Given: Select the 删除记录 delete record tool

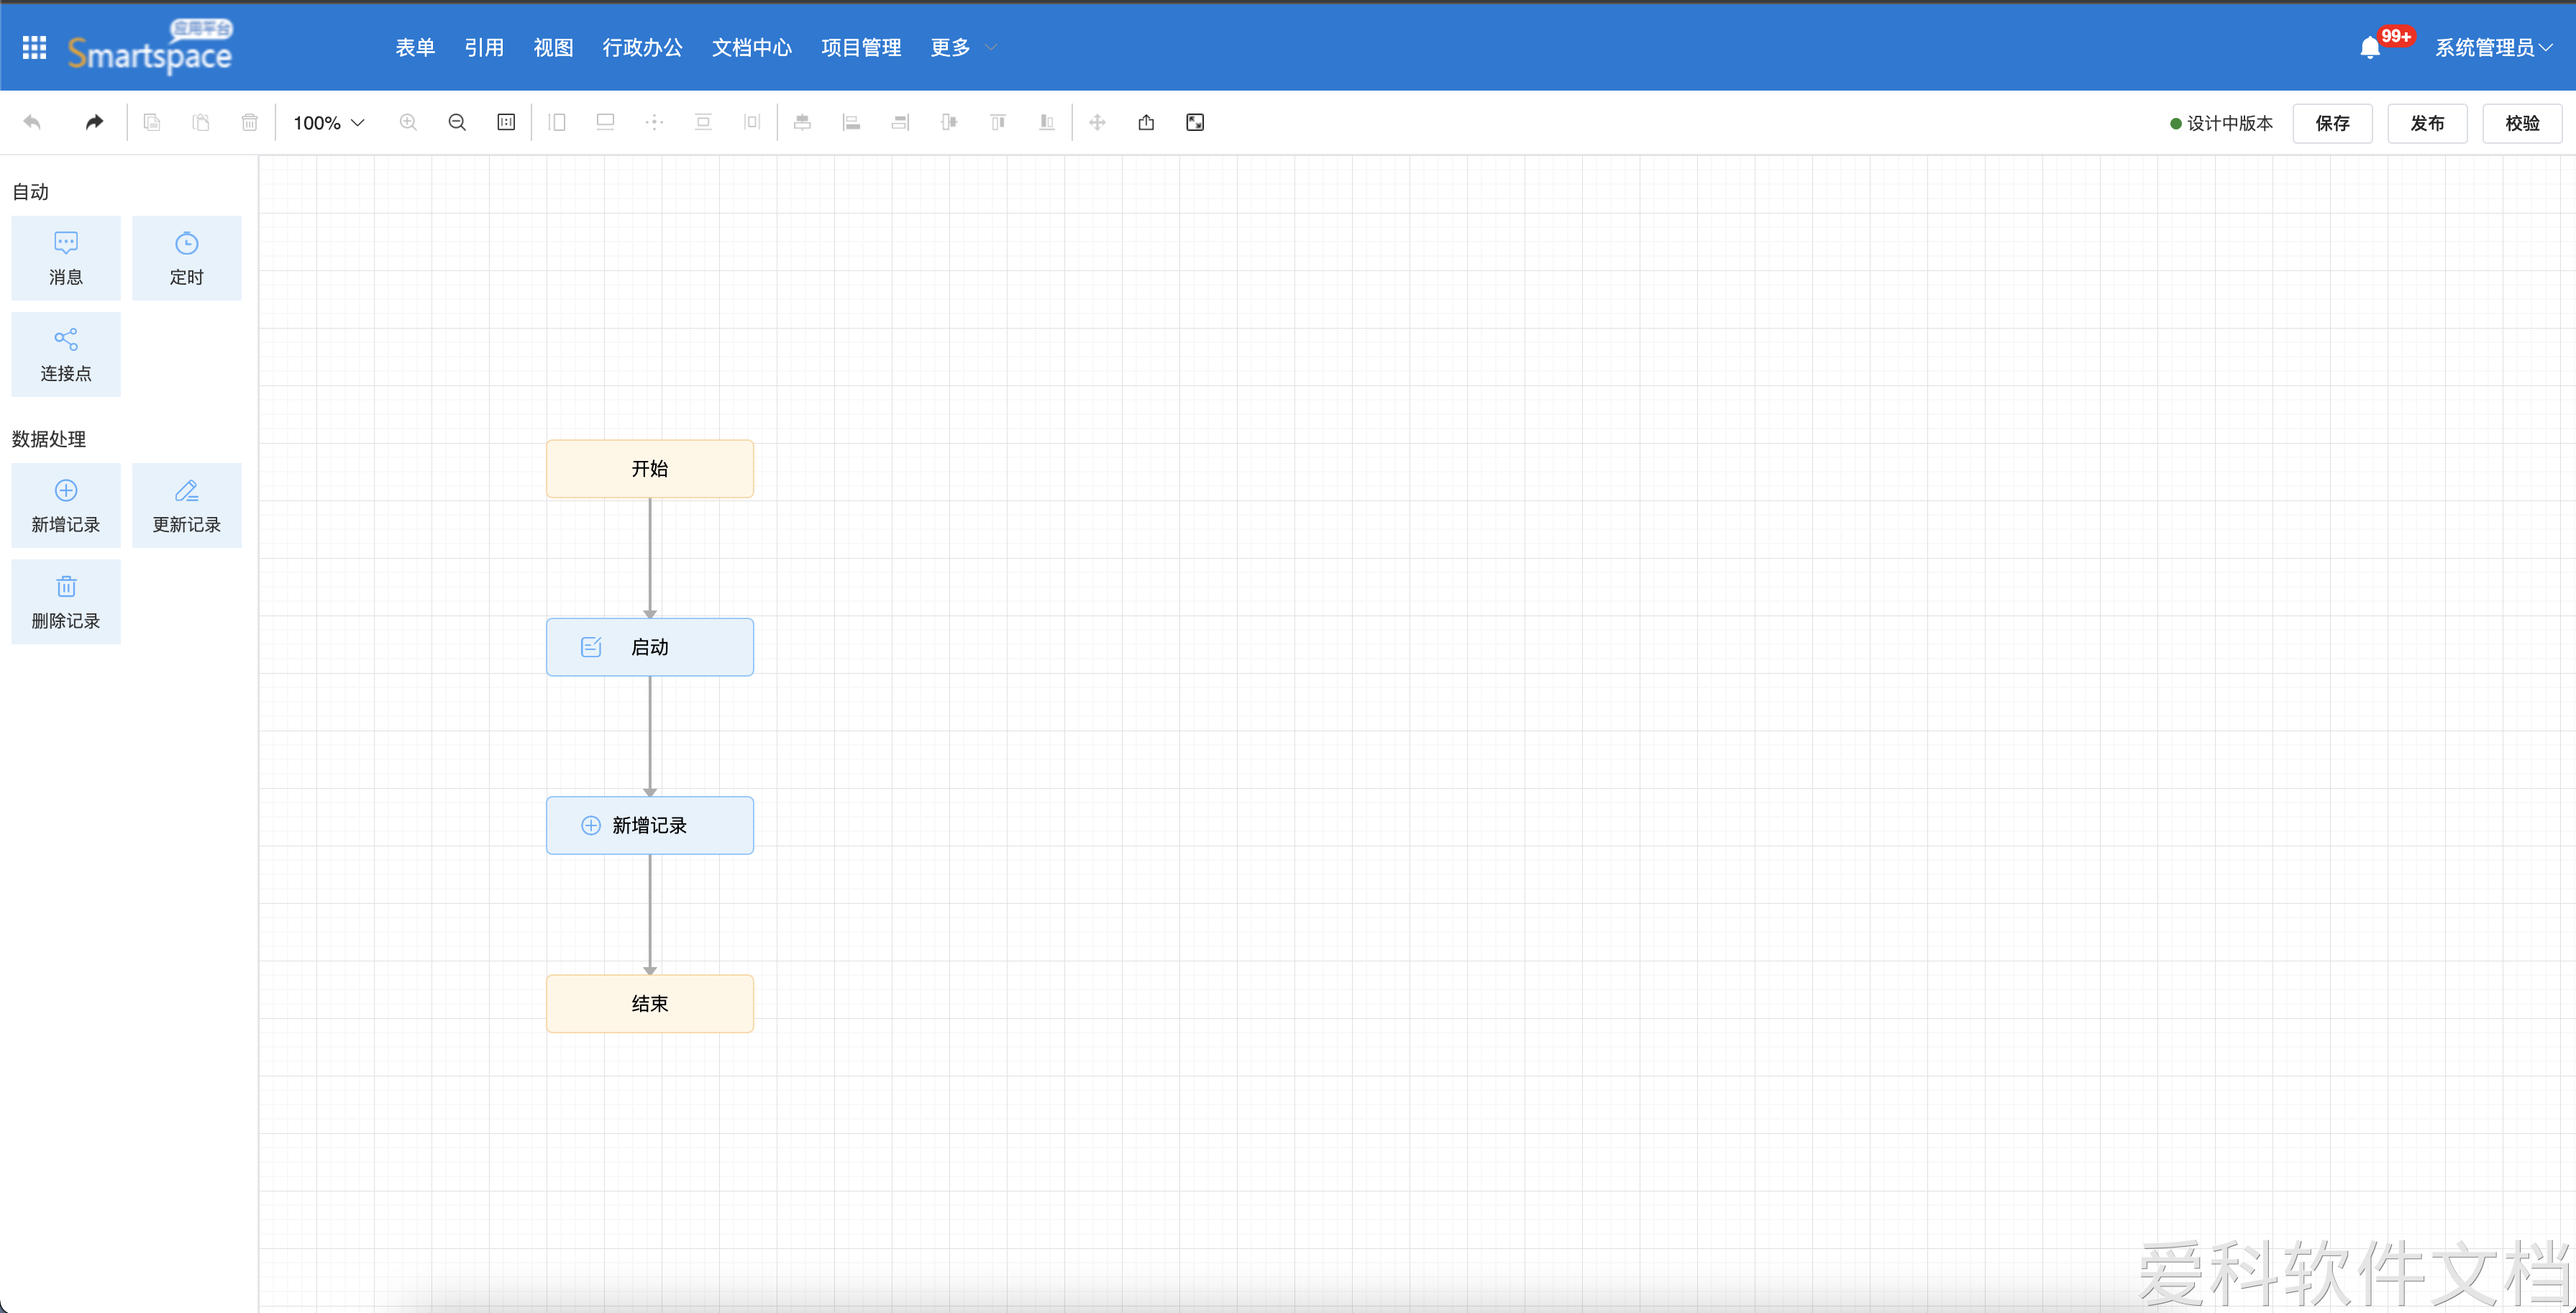Looking at the screenshot, I should pyautogui.click(x=66, y=601).
